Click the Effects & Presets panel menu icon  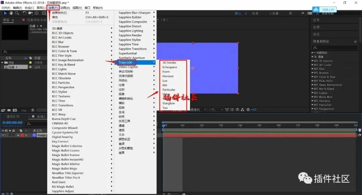click(x=355, y=42)
